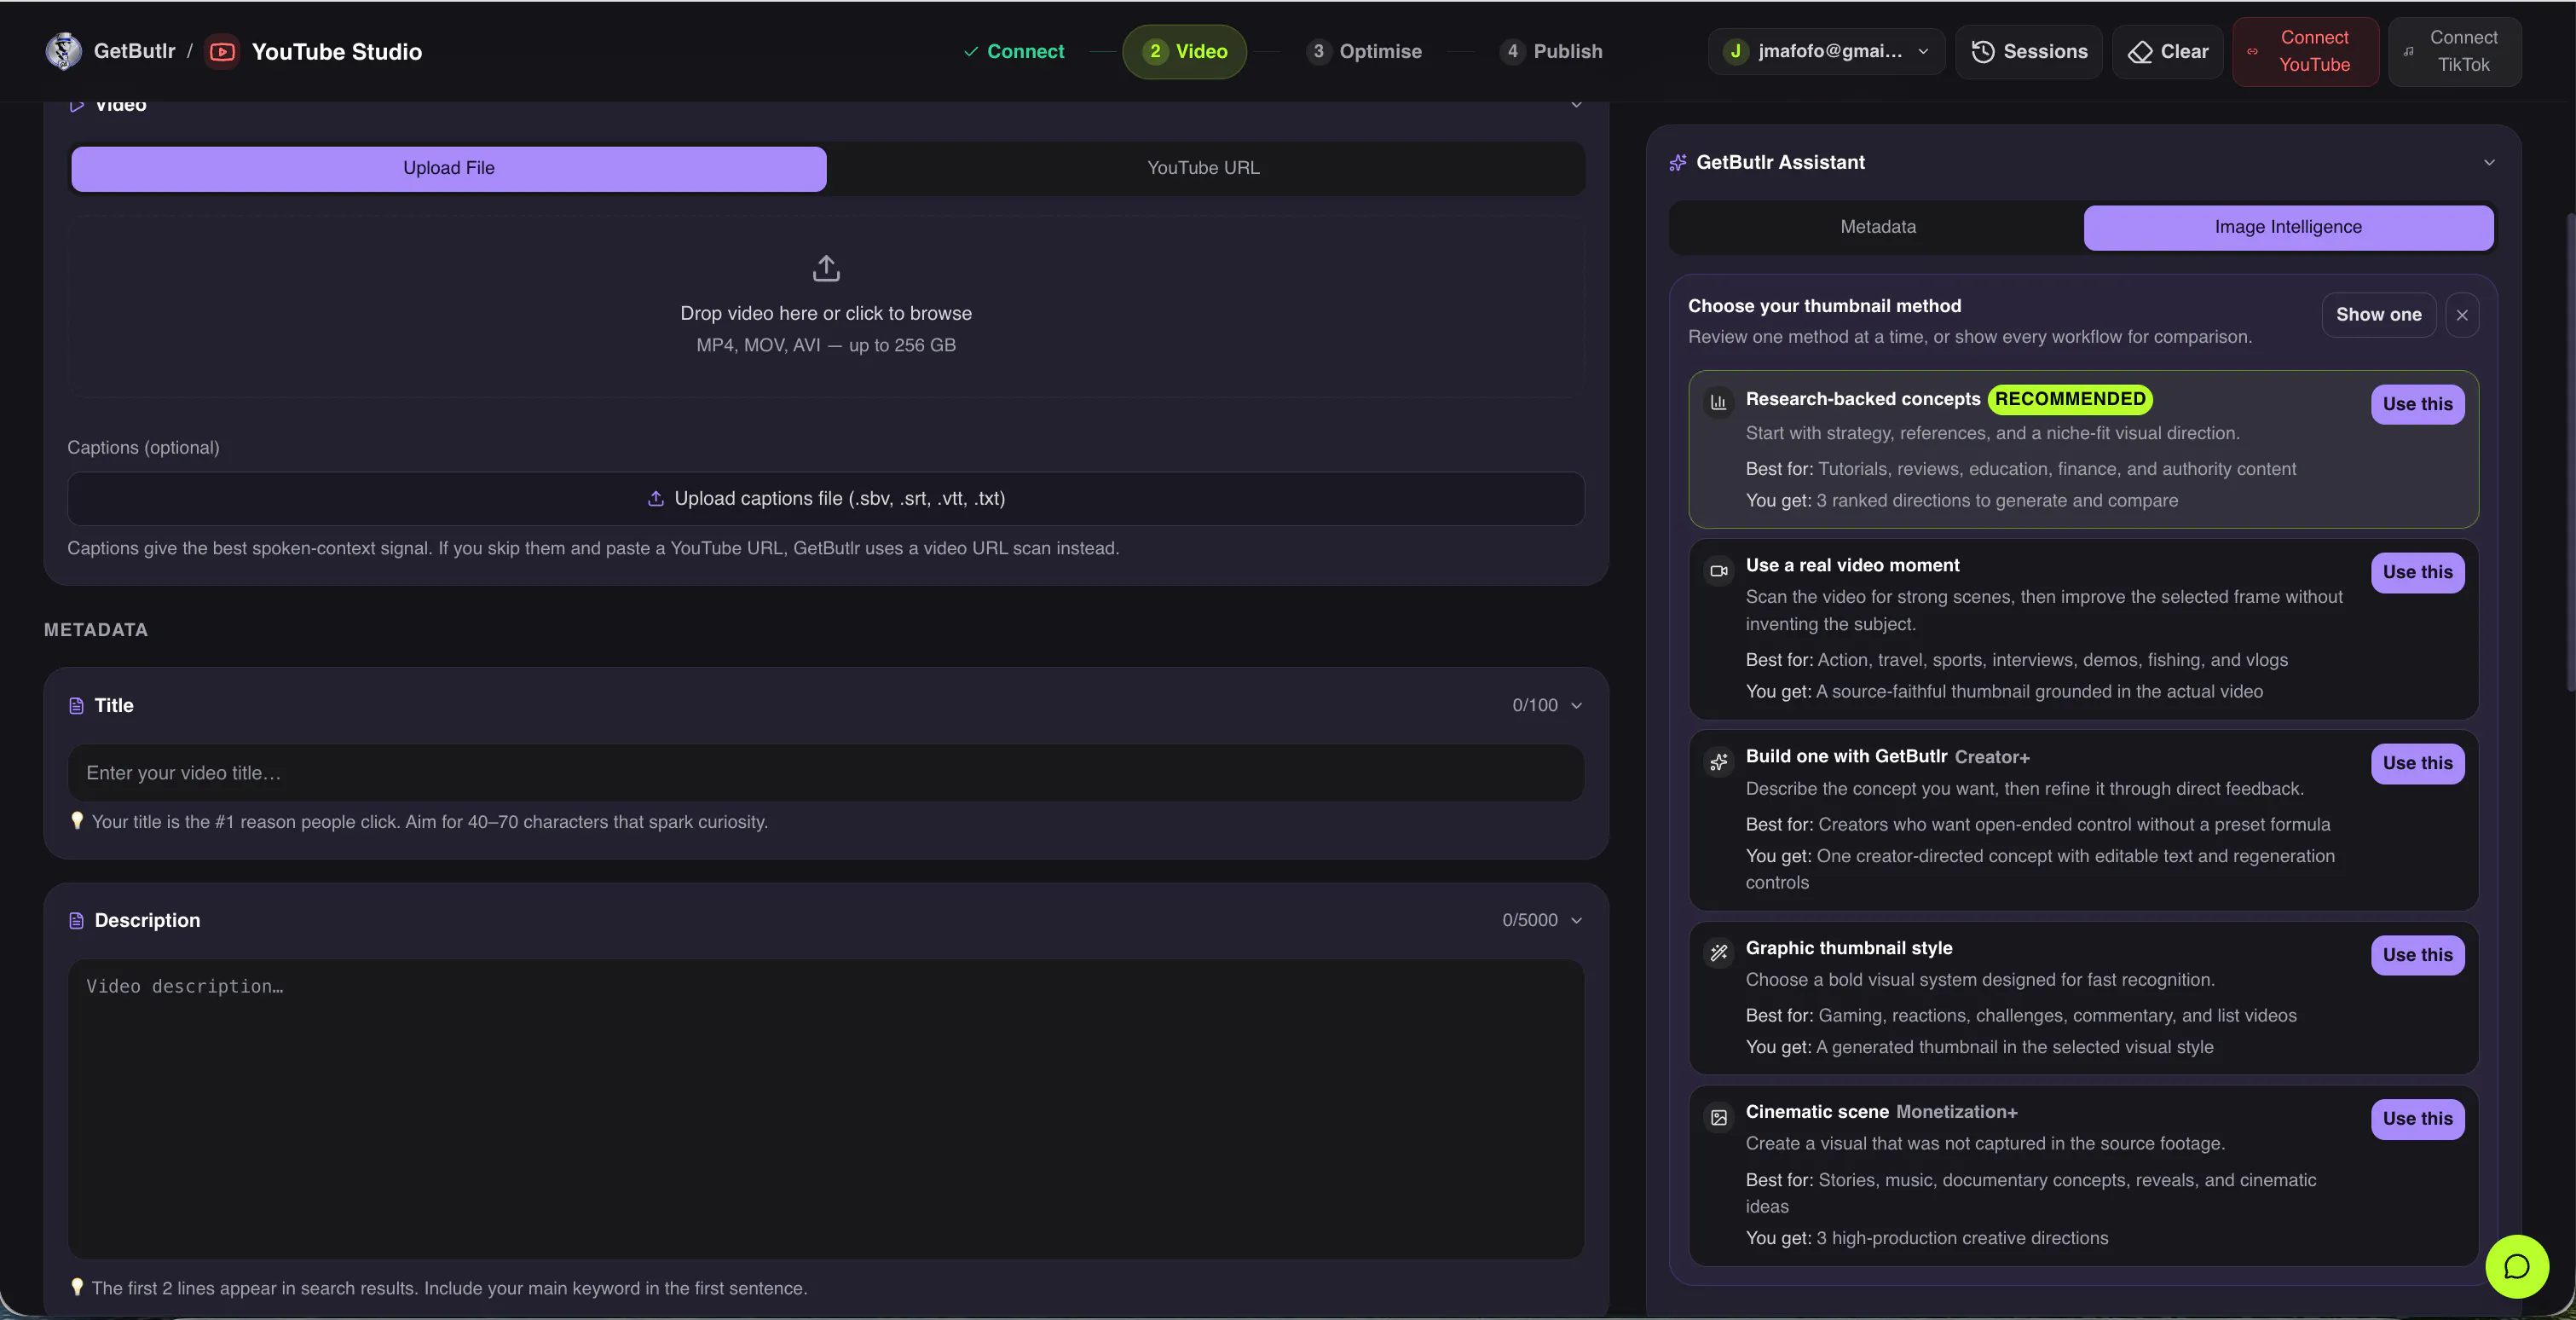The width and height of the screenshot is (2576, 1320).
Task: Click the Title document icon
Action: [x=76, y=706]
